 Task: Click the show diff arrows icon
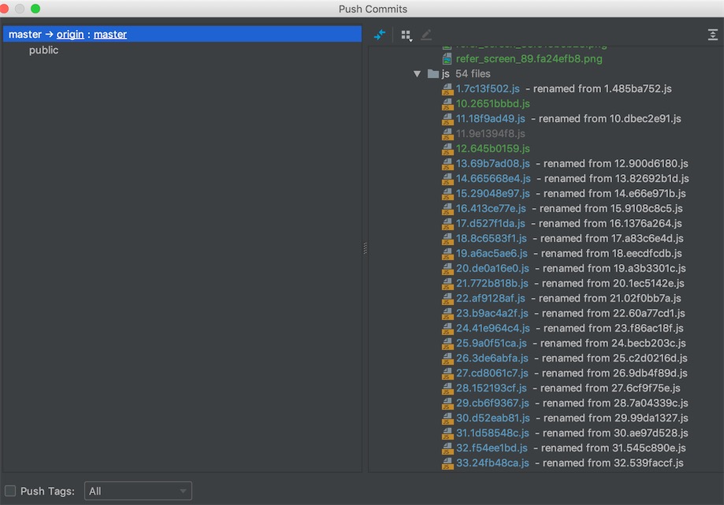click(380, 35)
